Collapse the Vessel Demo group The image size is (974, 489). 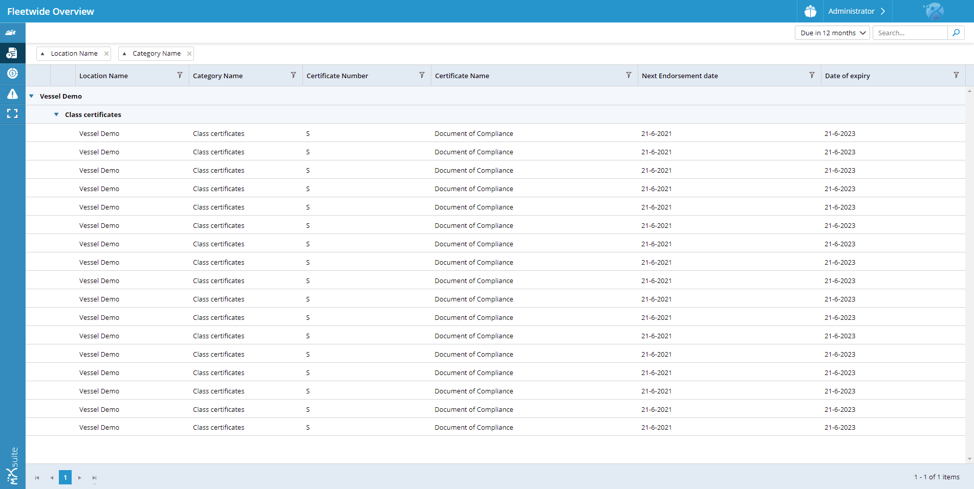(32, 96)
